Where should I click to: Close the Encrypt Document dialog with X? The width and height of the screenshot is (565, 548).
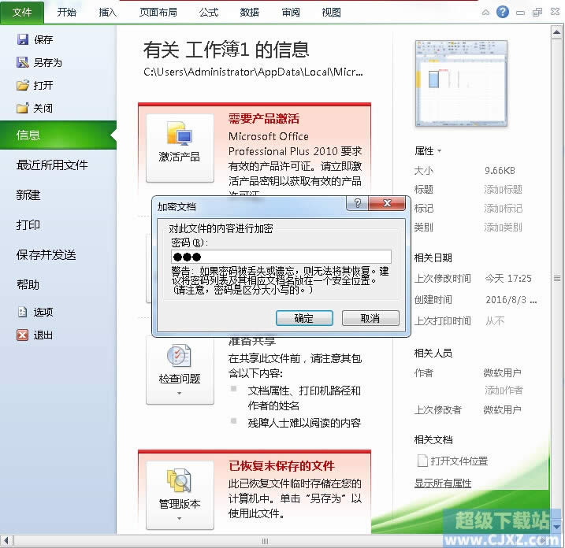point(388,203)
